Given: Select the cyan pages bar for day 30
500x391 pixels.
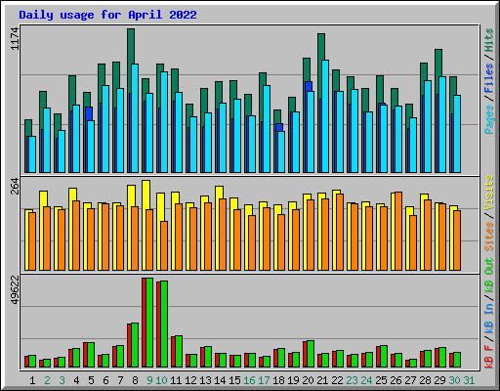Looking at the screenshot, I should [457, 134].
